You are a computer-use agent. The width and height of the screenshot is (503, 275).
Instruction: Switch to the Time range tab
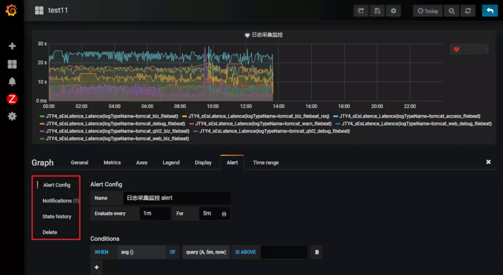(x=266, y=163)
